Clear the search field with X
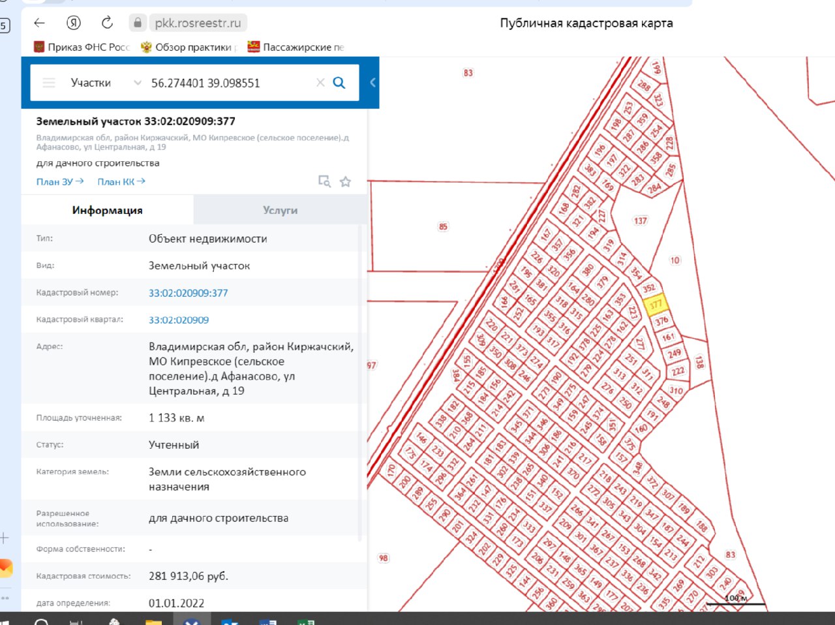835x625 pixels. point(320,83)
